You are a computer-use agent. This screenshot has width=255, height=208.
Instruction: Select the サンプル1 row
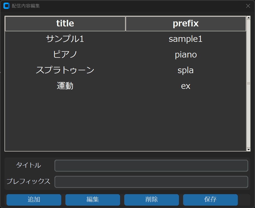click(x=65, y=39)
